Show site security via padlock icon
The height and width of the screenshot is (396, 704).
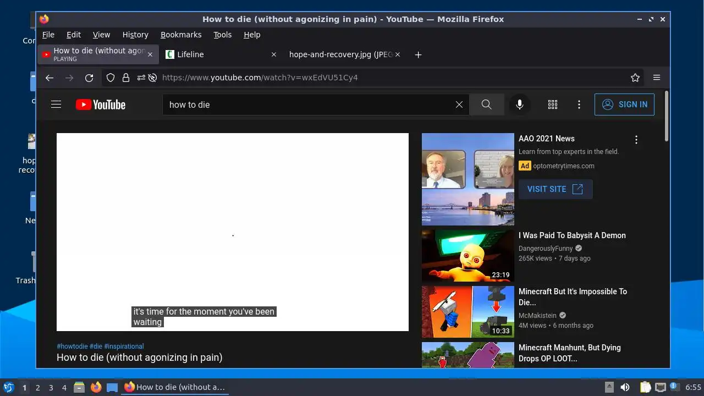pyautogui.click(x=126, y=78)
